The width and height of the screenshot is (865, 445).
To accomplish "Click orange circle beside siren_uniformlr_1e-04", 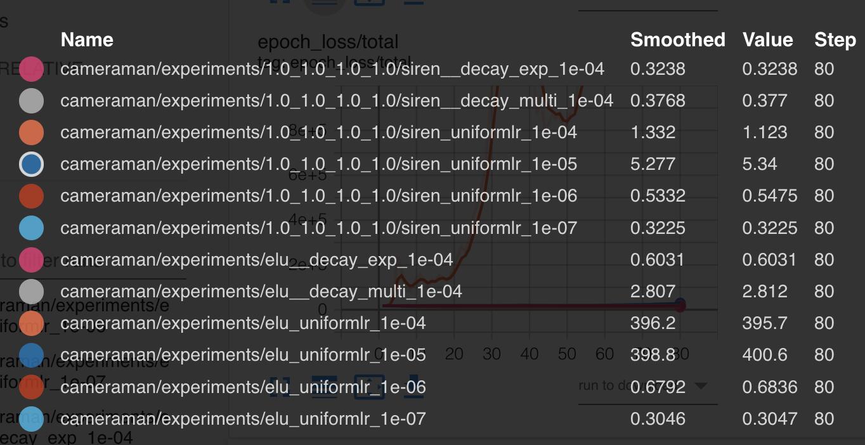I will point(32,132).
